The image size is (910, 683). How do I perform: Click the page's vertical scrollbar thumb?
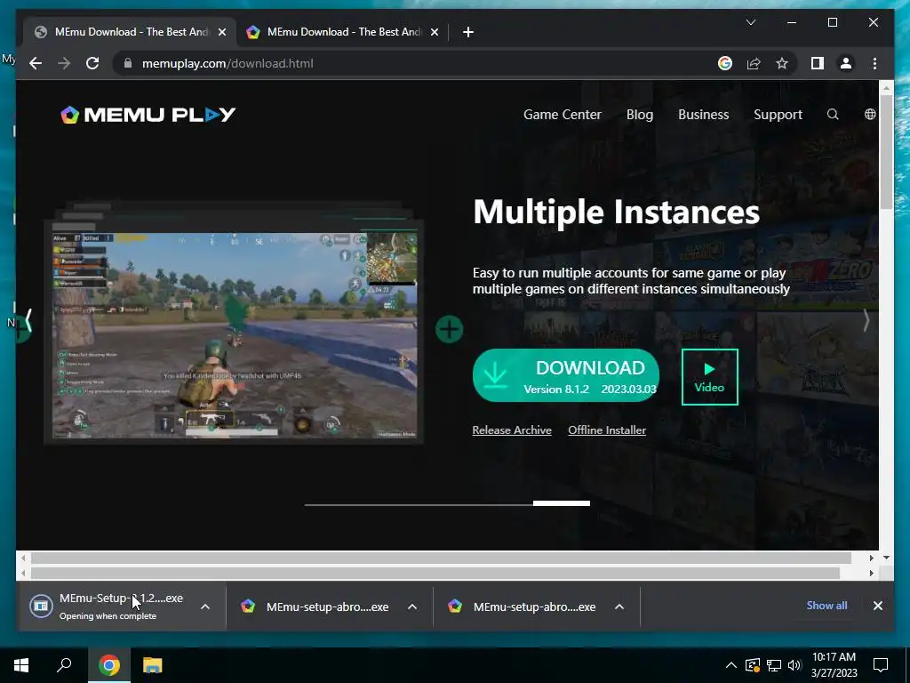click(x=886, y=152)
